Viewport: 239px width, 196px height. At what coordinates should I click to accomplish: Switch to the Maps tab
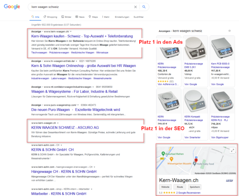tap(93, 17)
